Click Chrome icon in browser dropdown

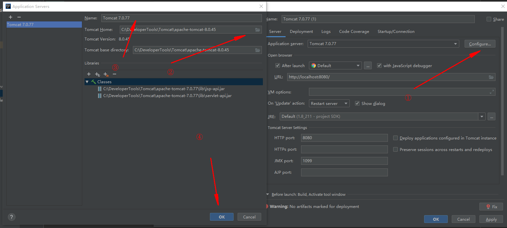(314, 65)
